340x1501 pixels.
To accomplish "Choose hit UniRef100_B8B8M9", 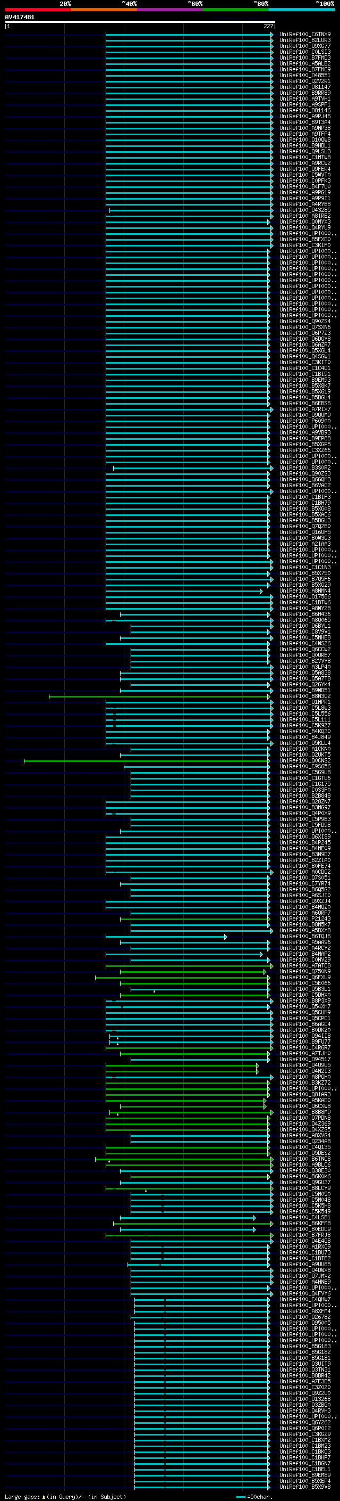I will point(305,1112).
